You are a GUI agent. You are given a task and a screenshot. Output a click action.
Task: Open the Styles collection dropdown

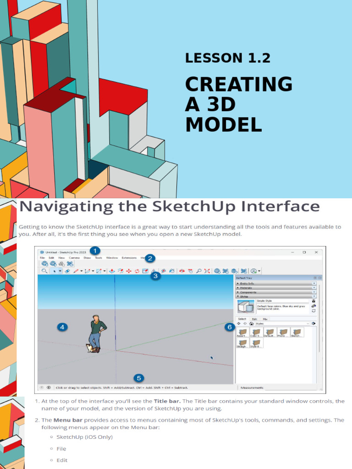[282, 323]
